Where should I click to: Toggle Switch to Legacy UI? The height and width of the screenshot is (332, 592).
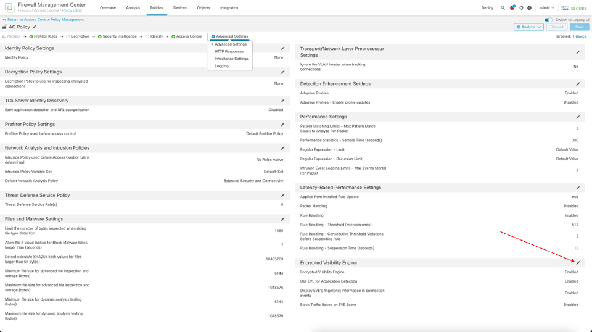pos(548,20)
